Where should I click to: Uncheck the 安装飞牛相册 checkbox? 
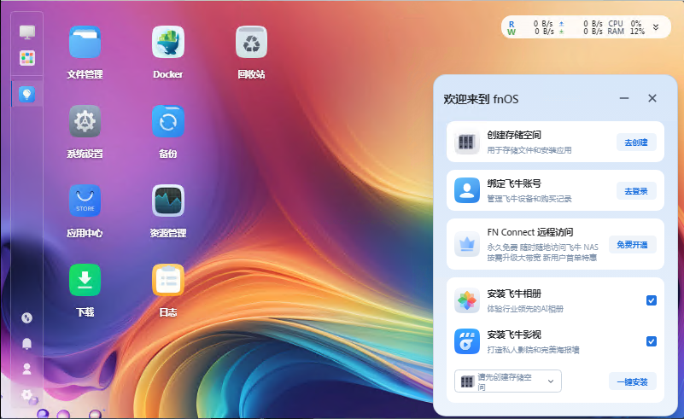click(652, 300)
